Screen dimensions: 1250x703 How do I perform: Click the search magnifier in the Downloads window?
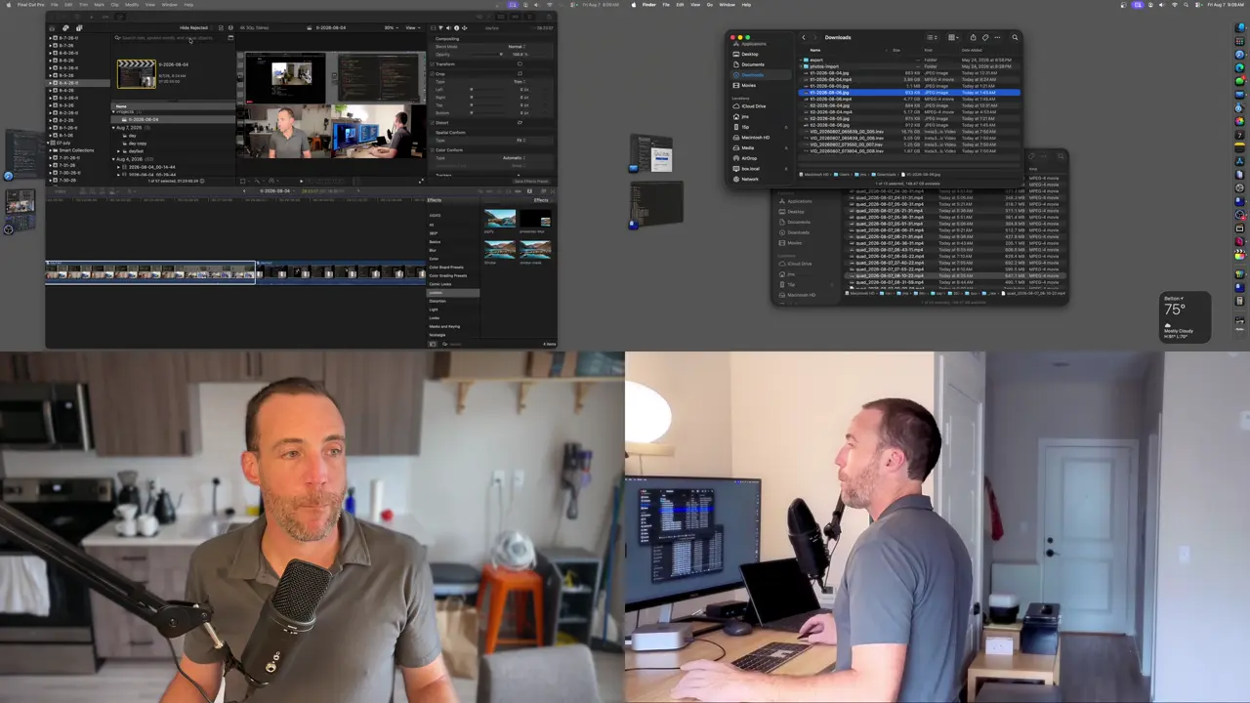coord(1015,38)
